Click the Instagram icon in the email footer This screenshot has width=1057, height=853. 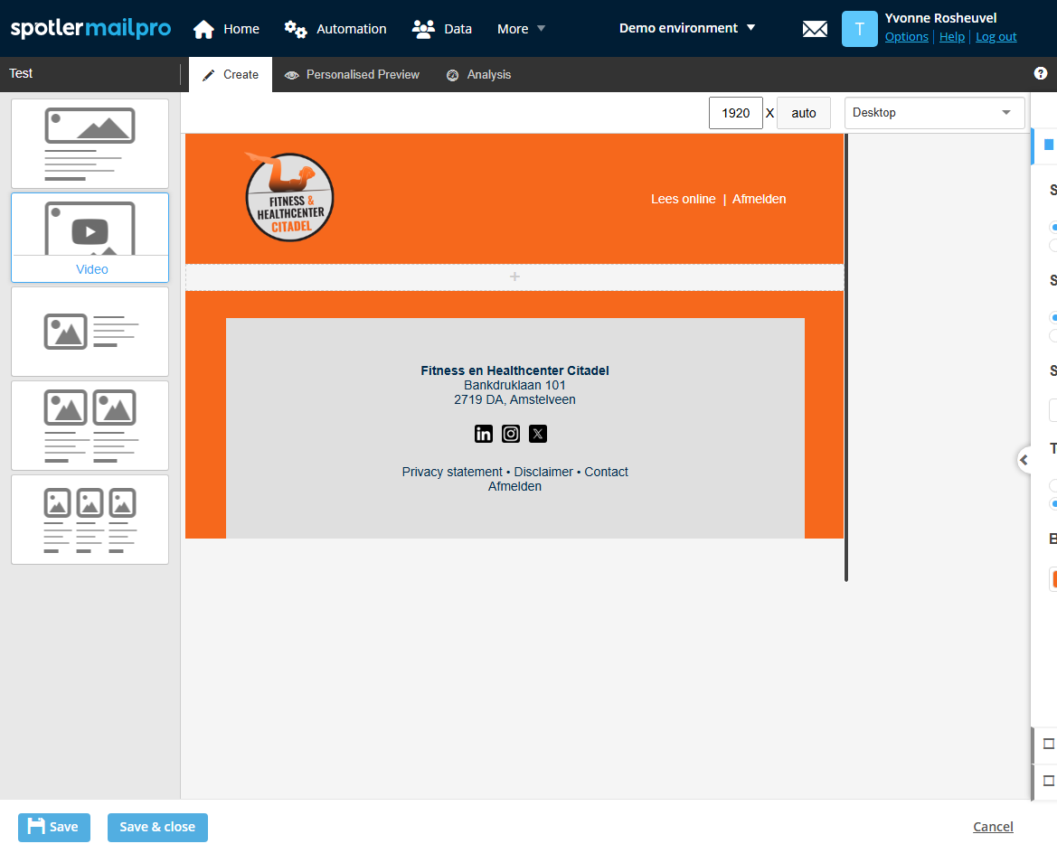[511, 434]
